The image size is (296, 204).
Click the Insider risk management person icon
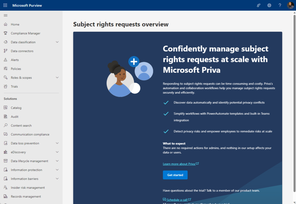[6, 188]
